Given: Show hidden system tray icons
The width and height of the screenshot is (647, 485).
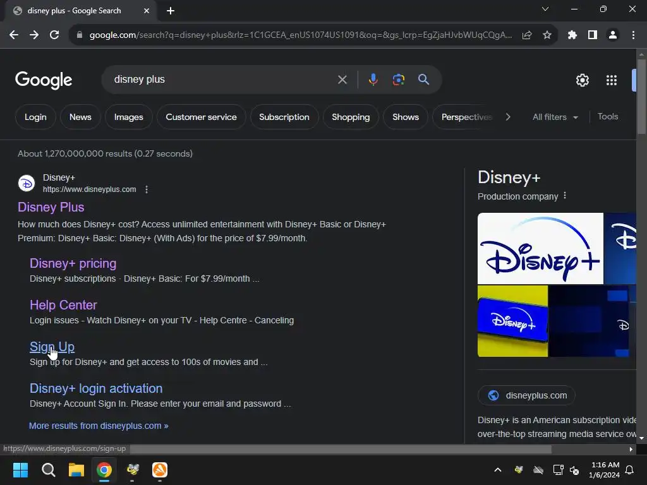Looking at the screenshot, I should (x=498, y=470).
